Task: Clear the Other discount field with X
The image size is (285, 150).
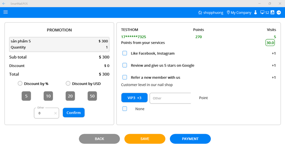Action: (55, 113)
